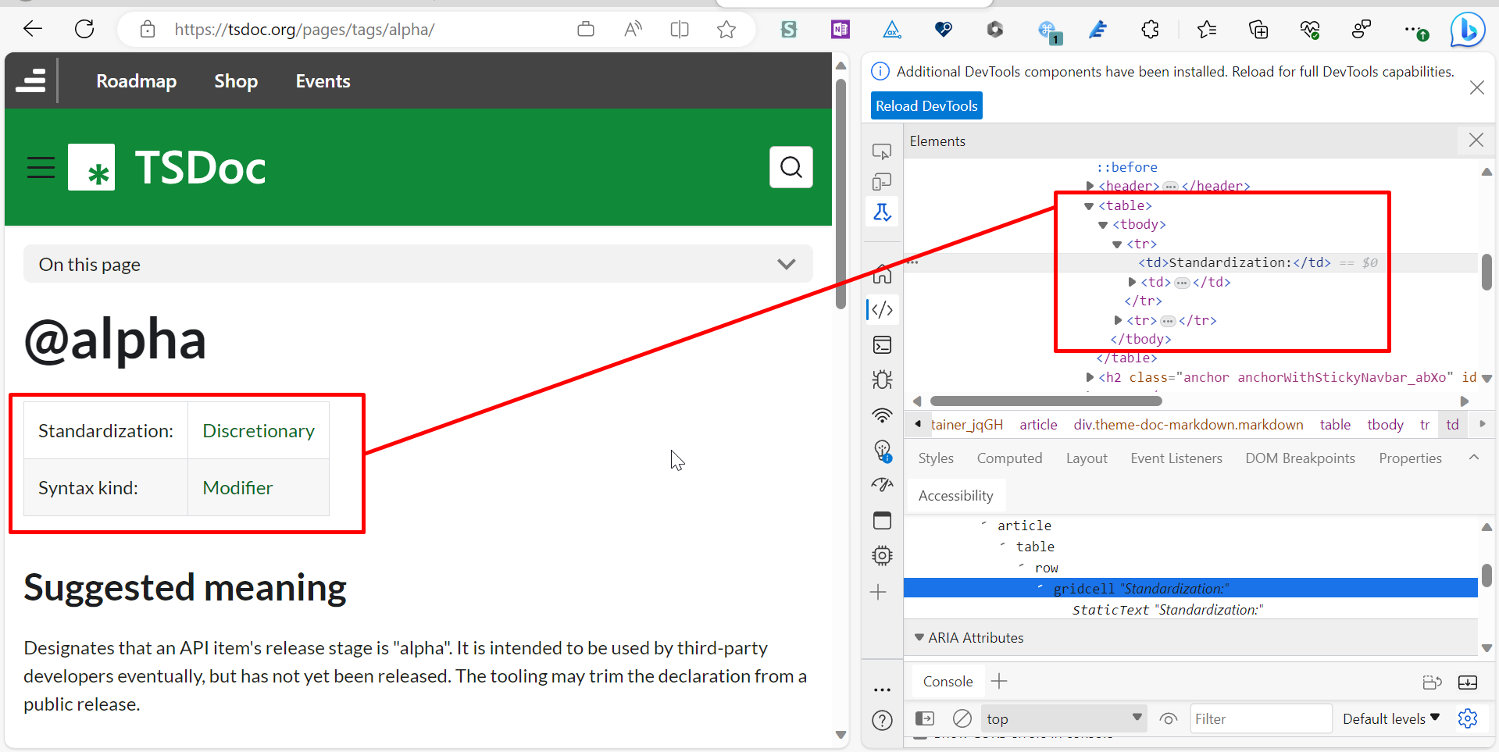Open the Performance panel gauge icon
Screen dimensions: 1499x752
tap(882, 485)
